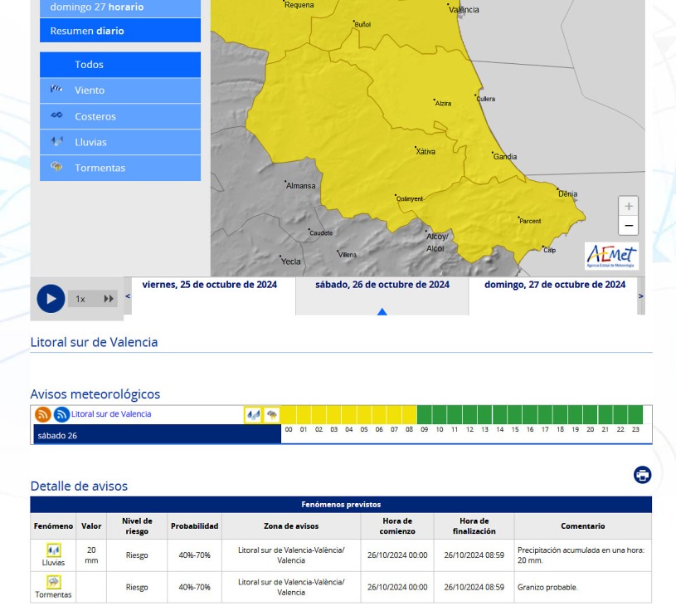Select domingo, 27 de octubre de 2024 tab
676x611 pixels.
(555, 285)
